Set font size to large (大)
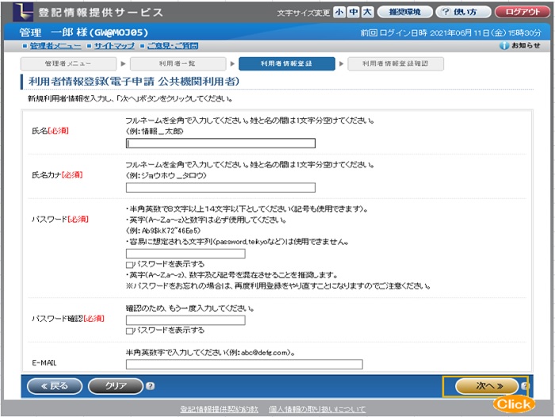The width and height of the screenshot is (555, 417). tap(367, 12)
